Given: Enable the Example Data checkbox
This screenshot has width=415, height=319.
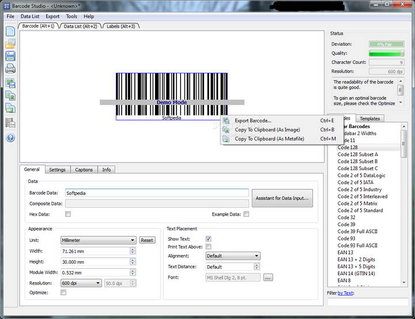Looking at the screenshot, I should click(246, 214).
